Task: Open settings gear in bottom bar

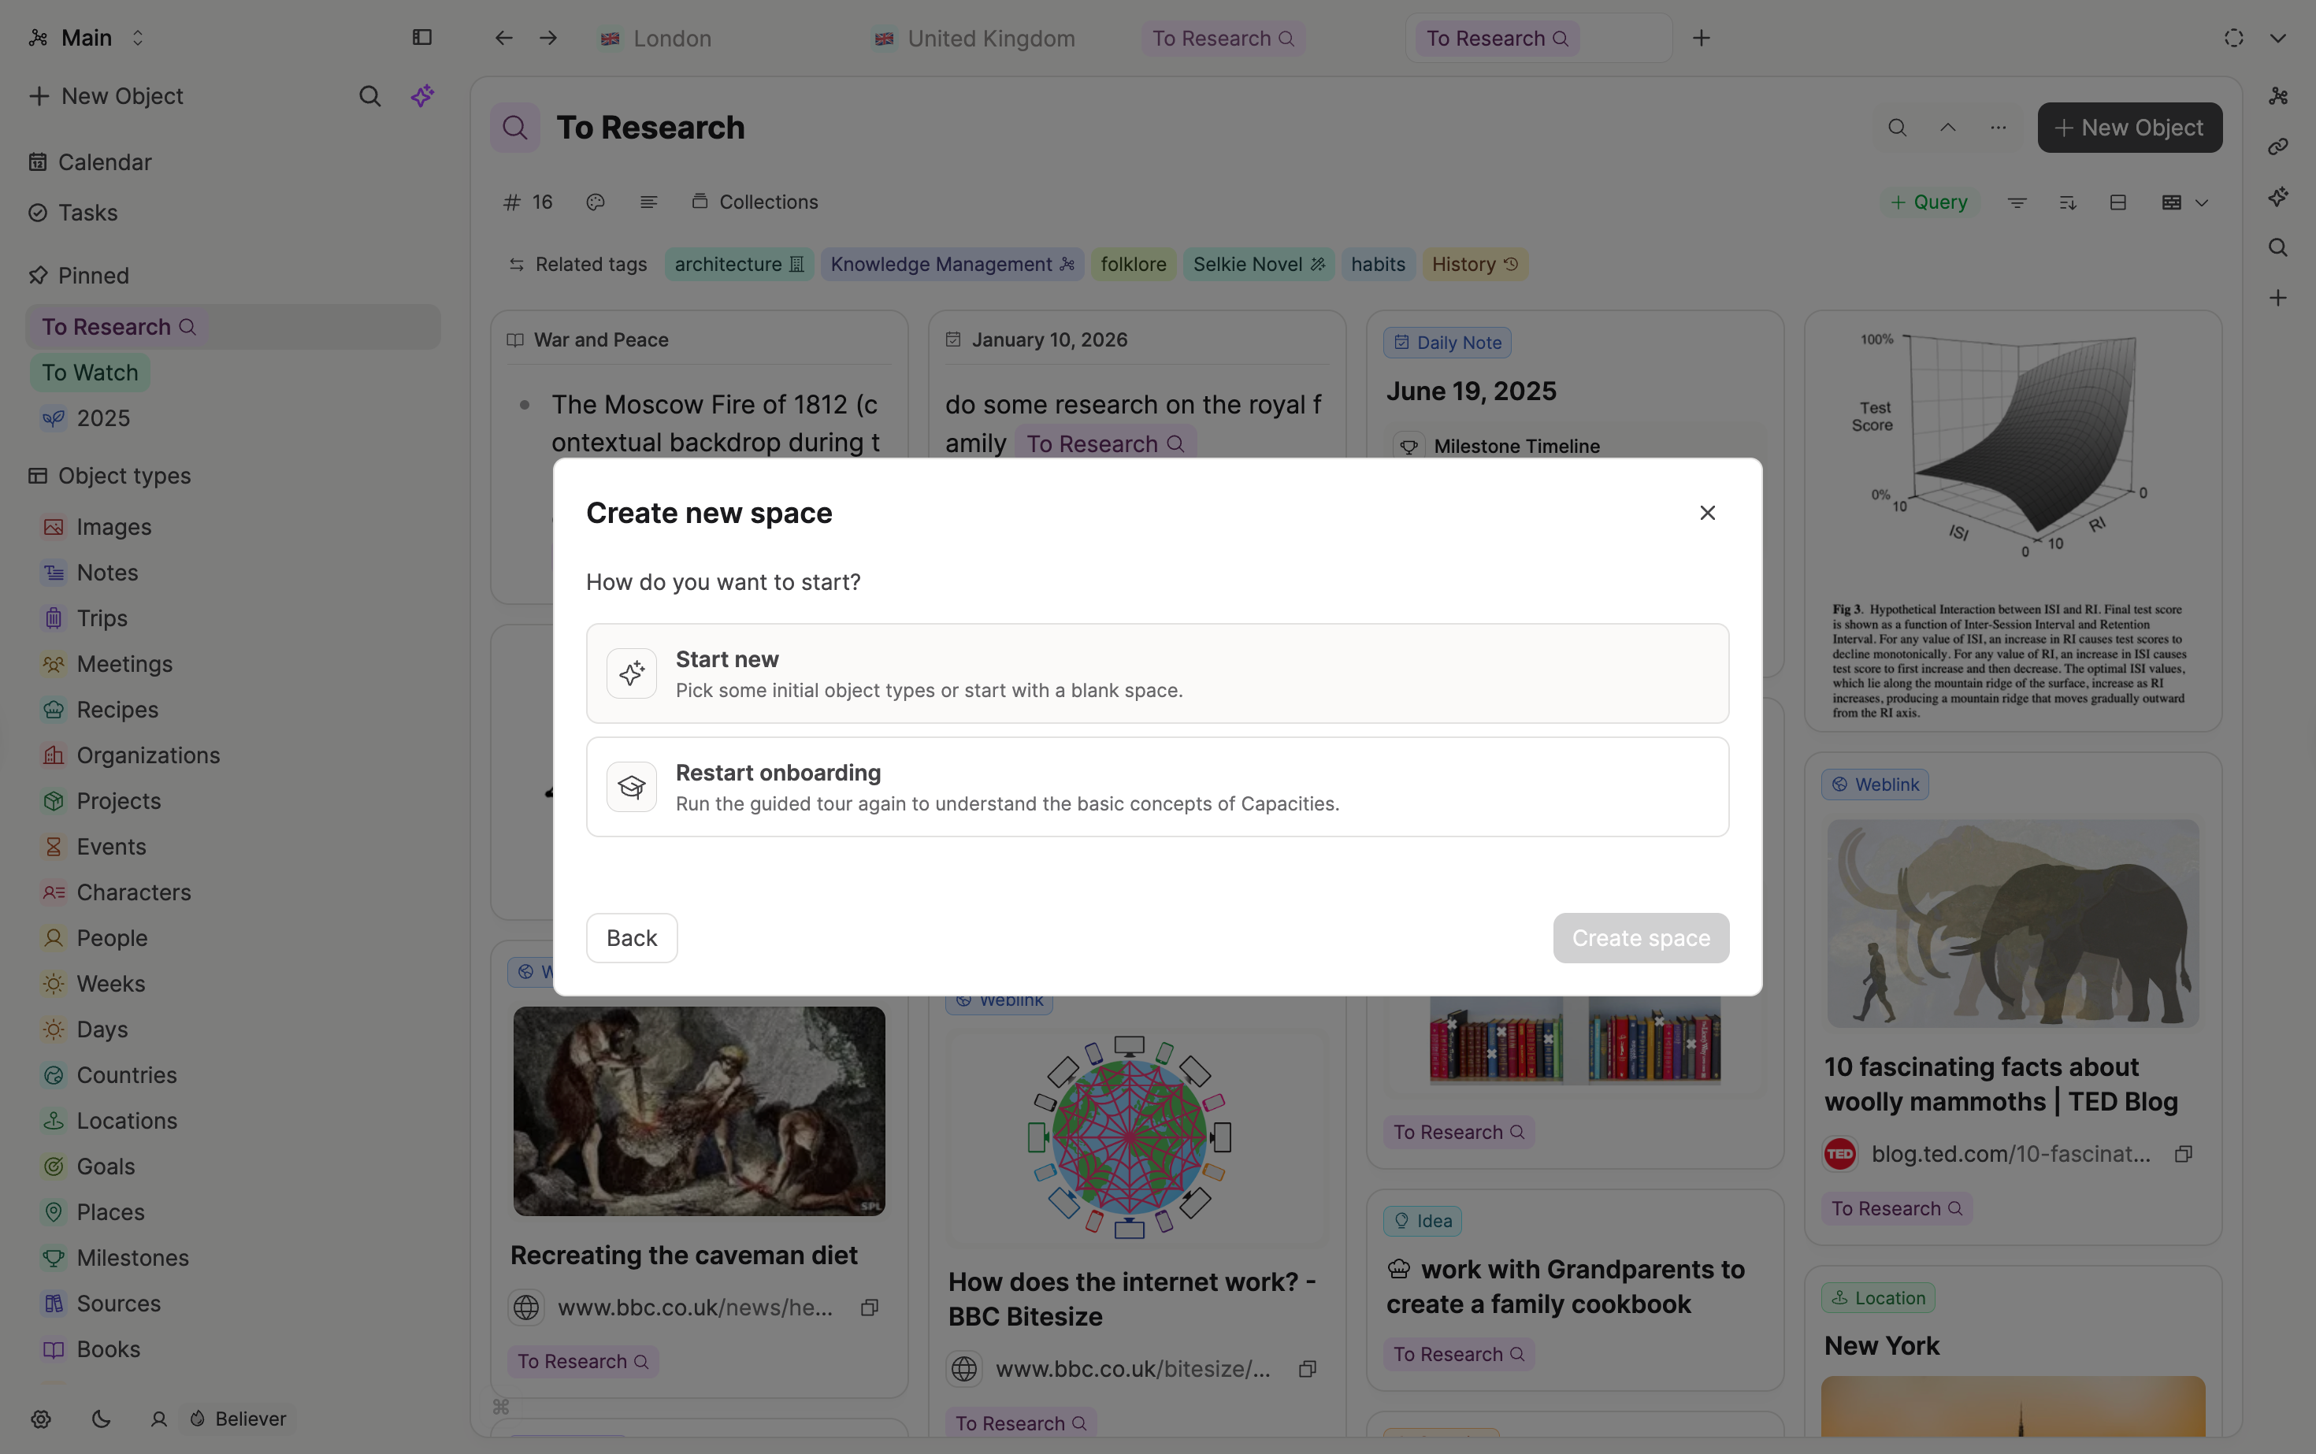Action: (40, 1419)
